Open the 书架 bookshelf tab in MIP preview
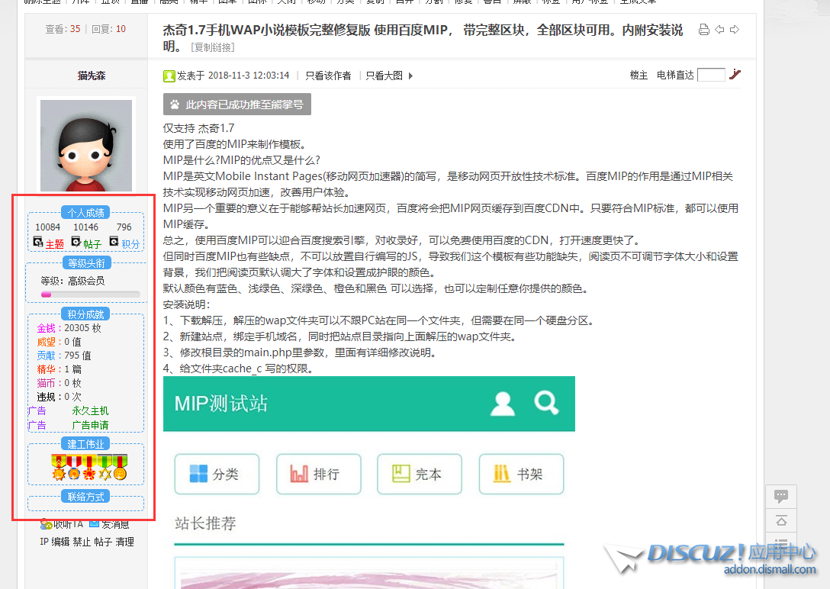Viewport: 830px width, 589px height. (520, 474)
